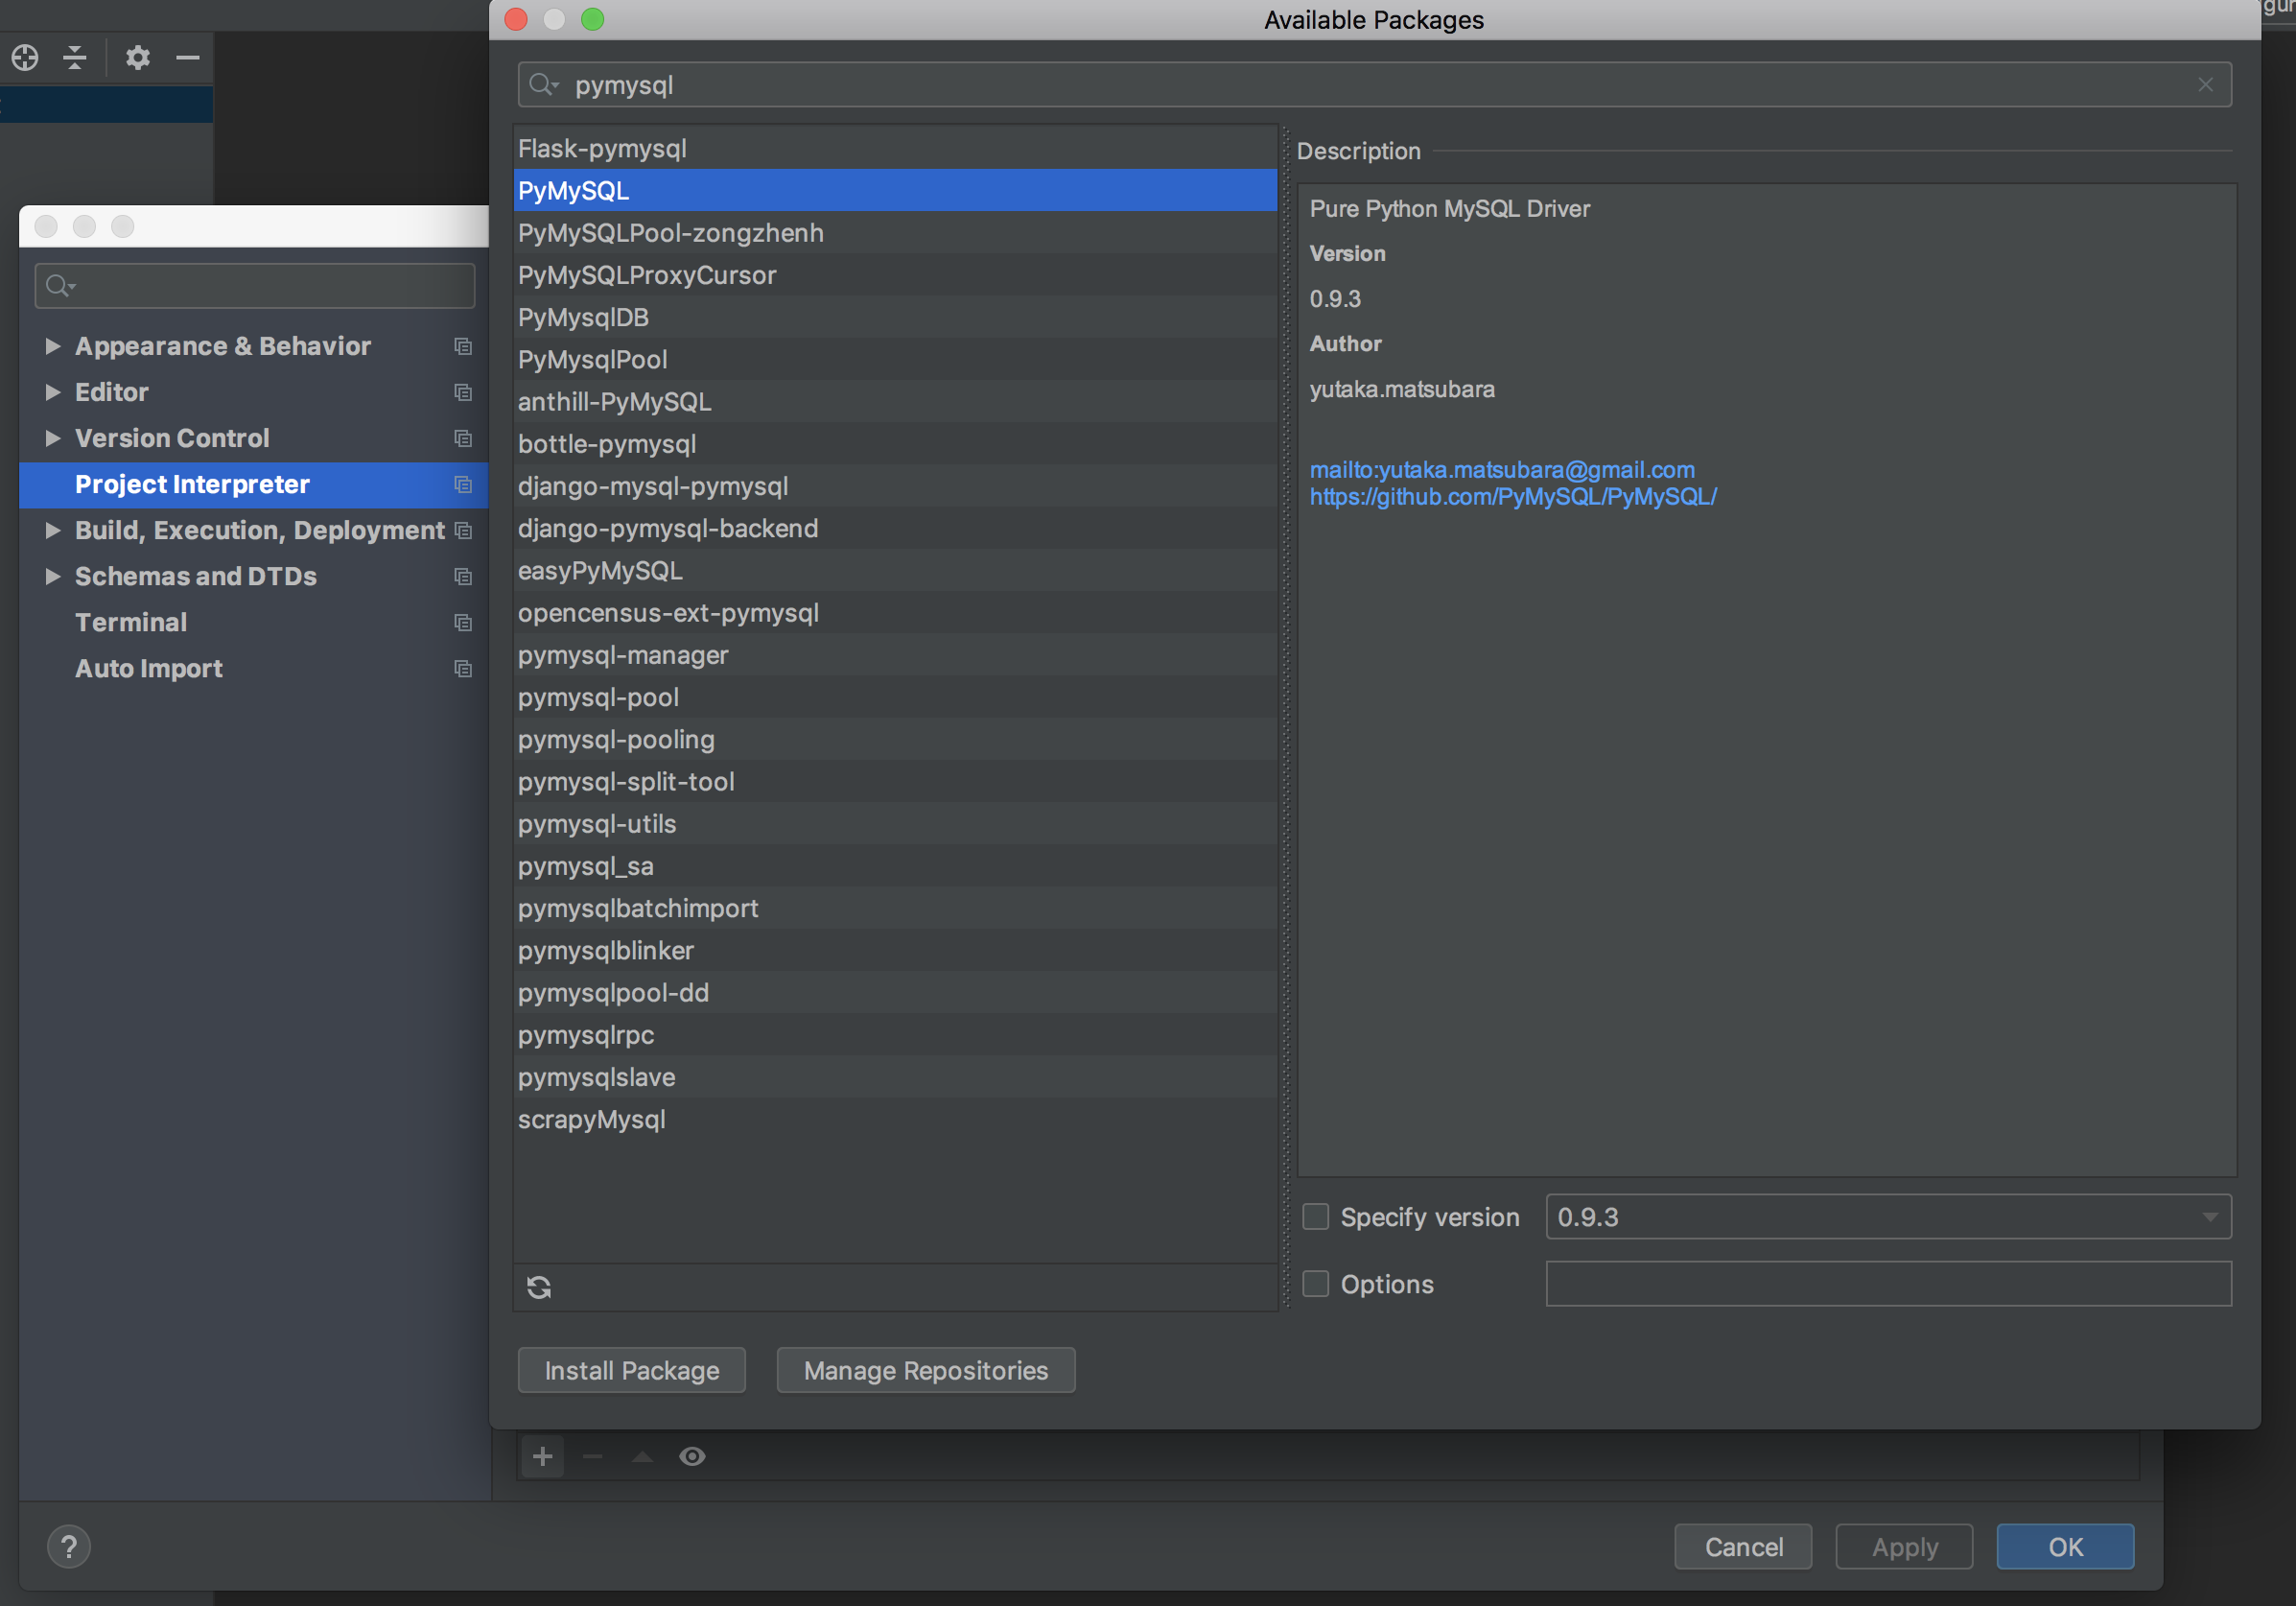Select pymysql-split-tool package
Image resolution: width=2296 pixels, height=1606 pixels.
(895, 782)
